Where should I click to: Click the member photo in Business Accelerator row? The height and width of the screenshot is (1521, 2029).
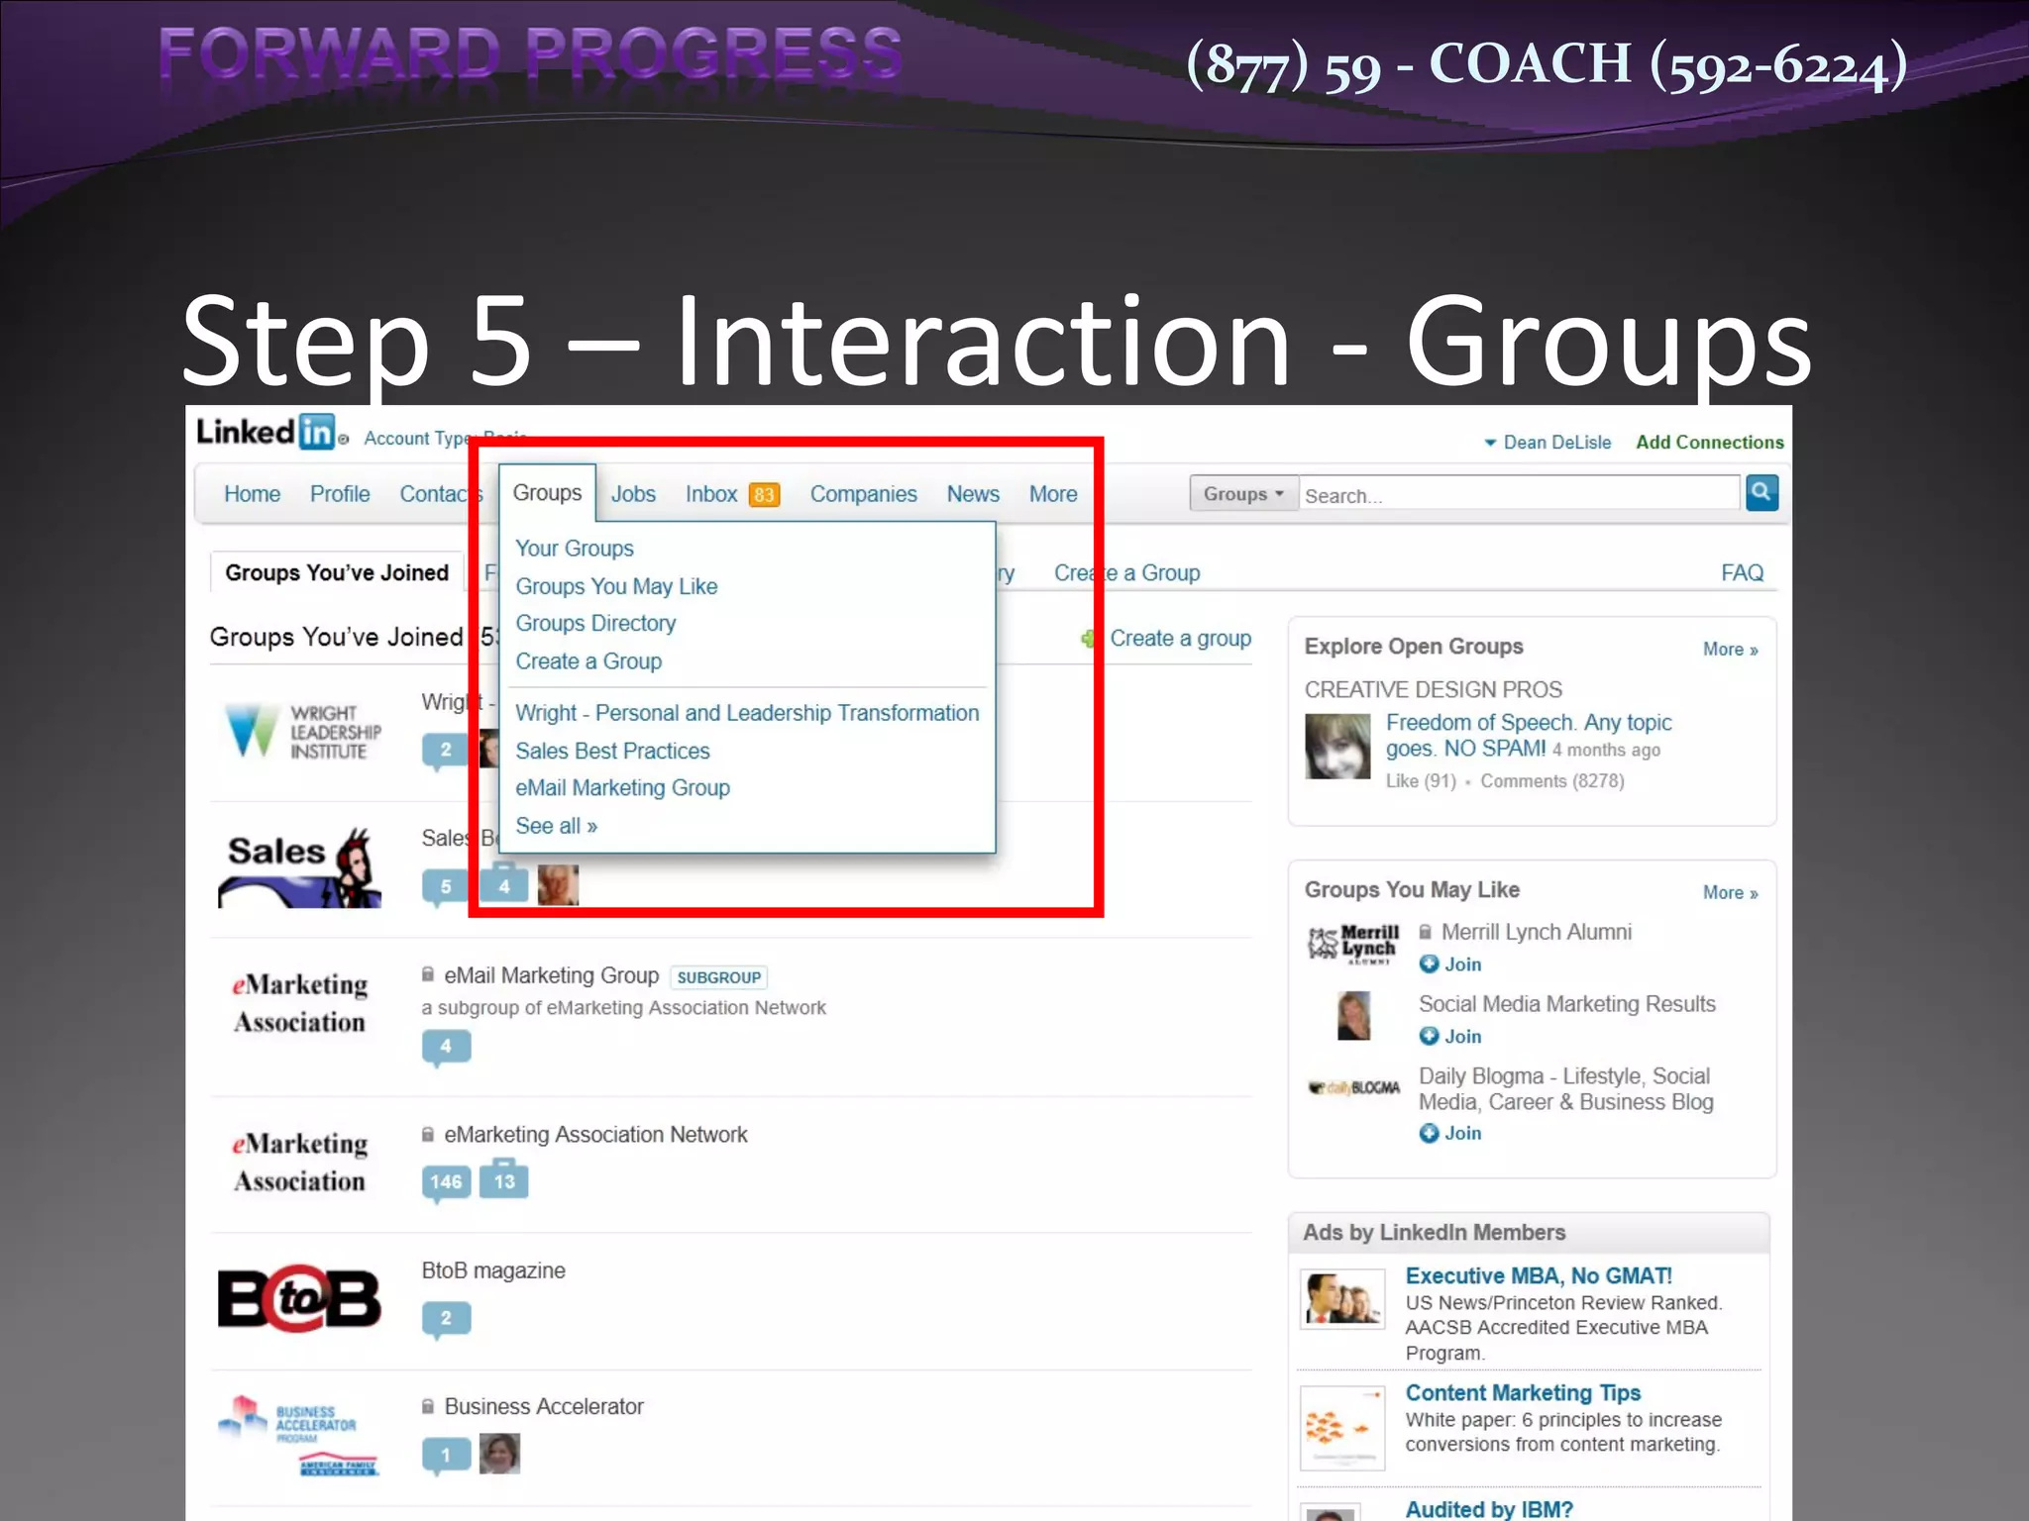pyautogui.click(x=499, y=1454)
